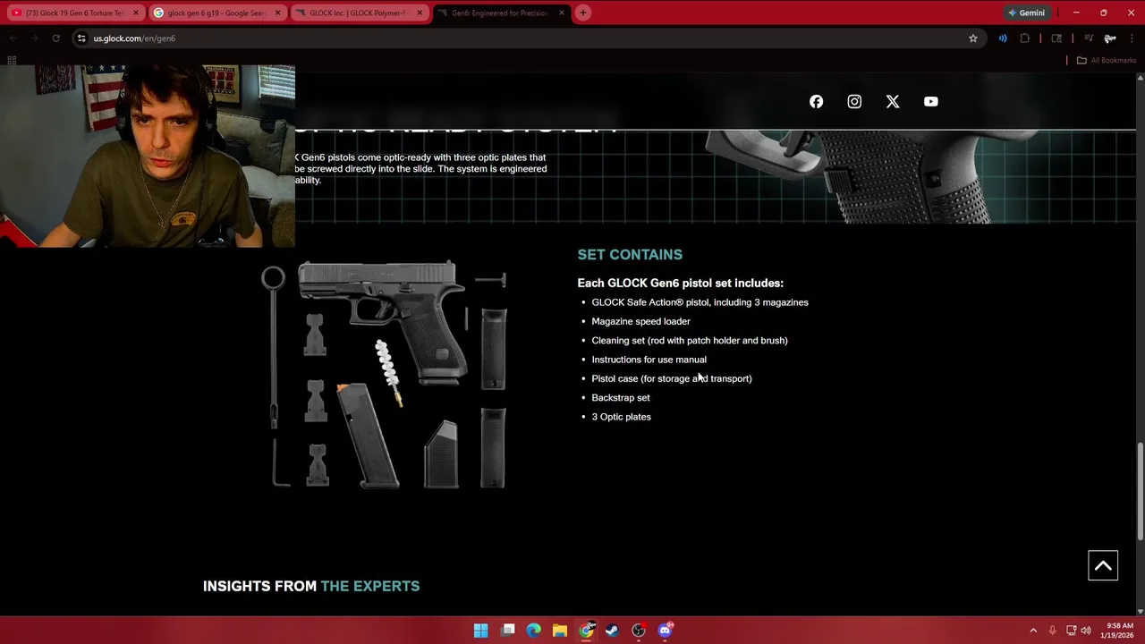The image size is (1145, 644).
Task: Open GLOCK's Instagram page icon
Action: pyautogui.click(x=854, y=102)
